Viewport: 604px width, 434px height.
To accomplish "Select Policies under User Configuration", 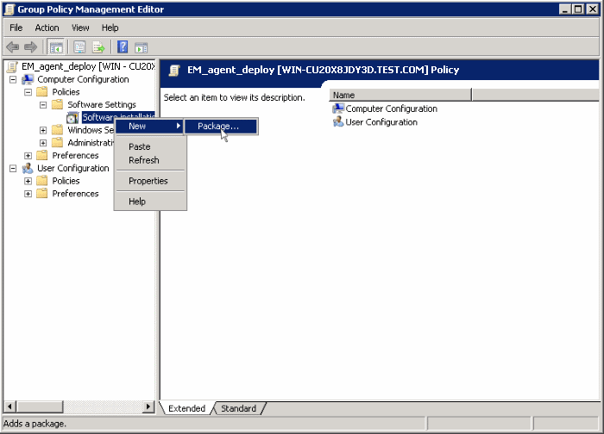I will 66,181.
